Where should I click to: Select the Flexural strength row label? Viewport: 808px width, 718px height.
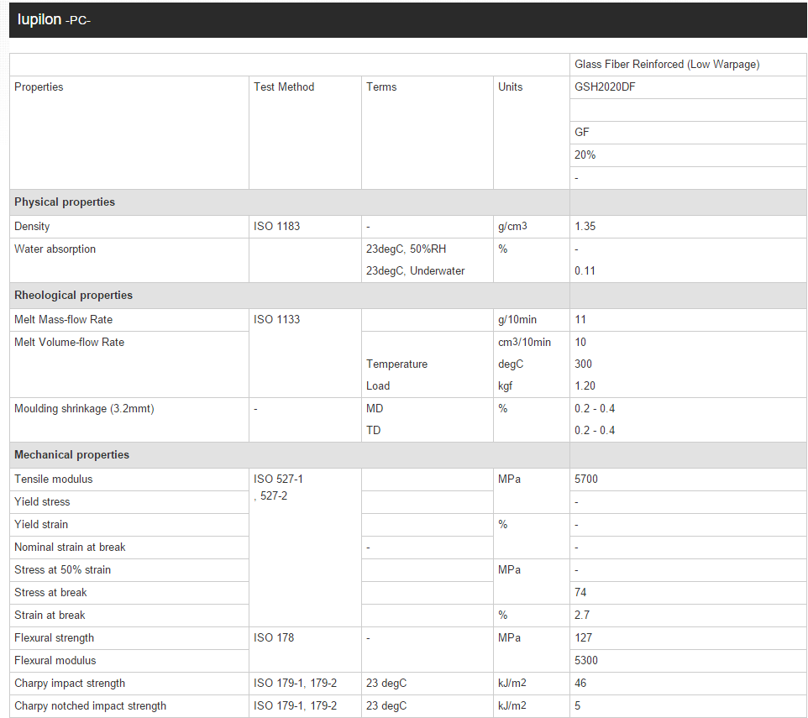tap(54, 638)
